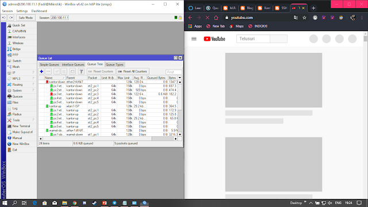Toggle Safe Mode in WinBox

(25, 18)
